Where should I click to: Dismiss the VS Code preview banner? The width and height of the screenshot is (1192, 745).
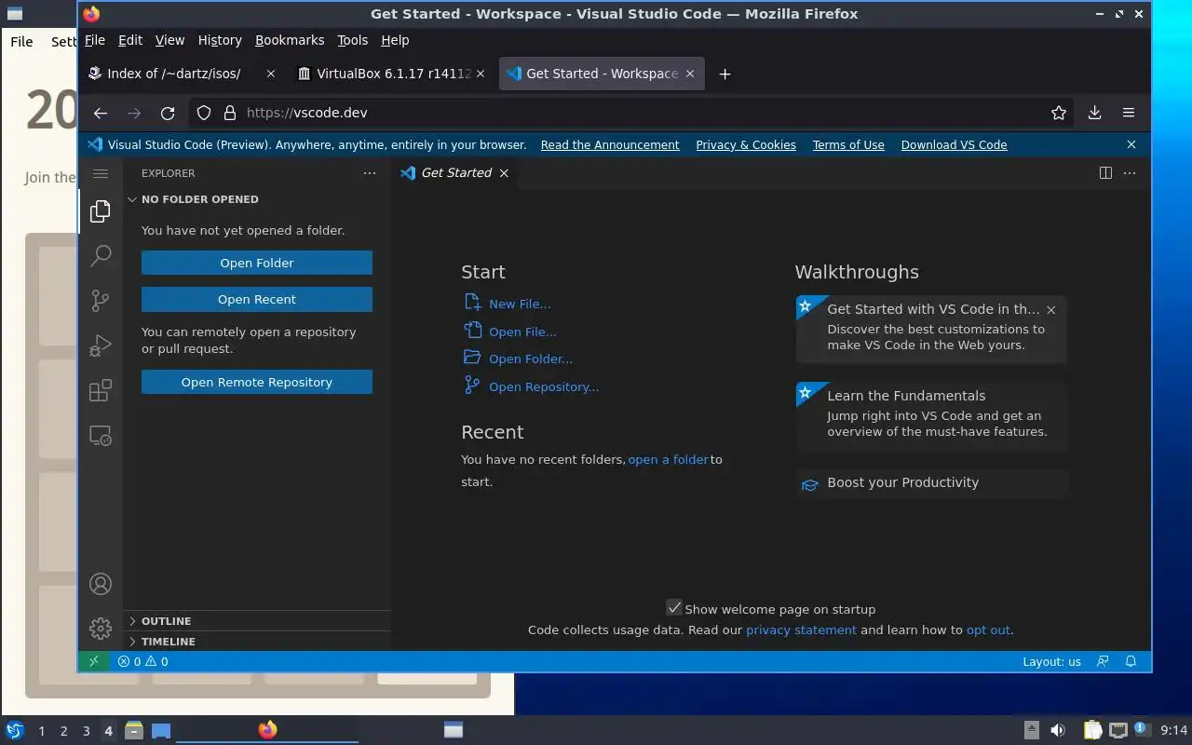point(1131,144)
